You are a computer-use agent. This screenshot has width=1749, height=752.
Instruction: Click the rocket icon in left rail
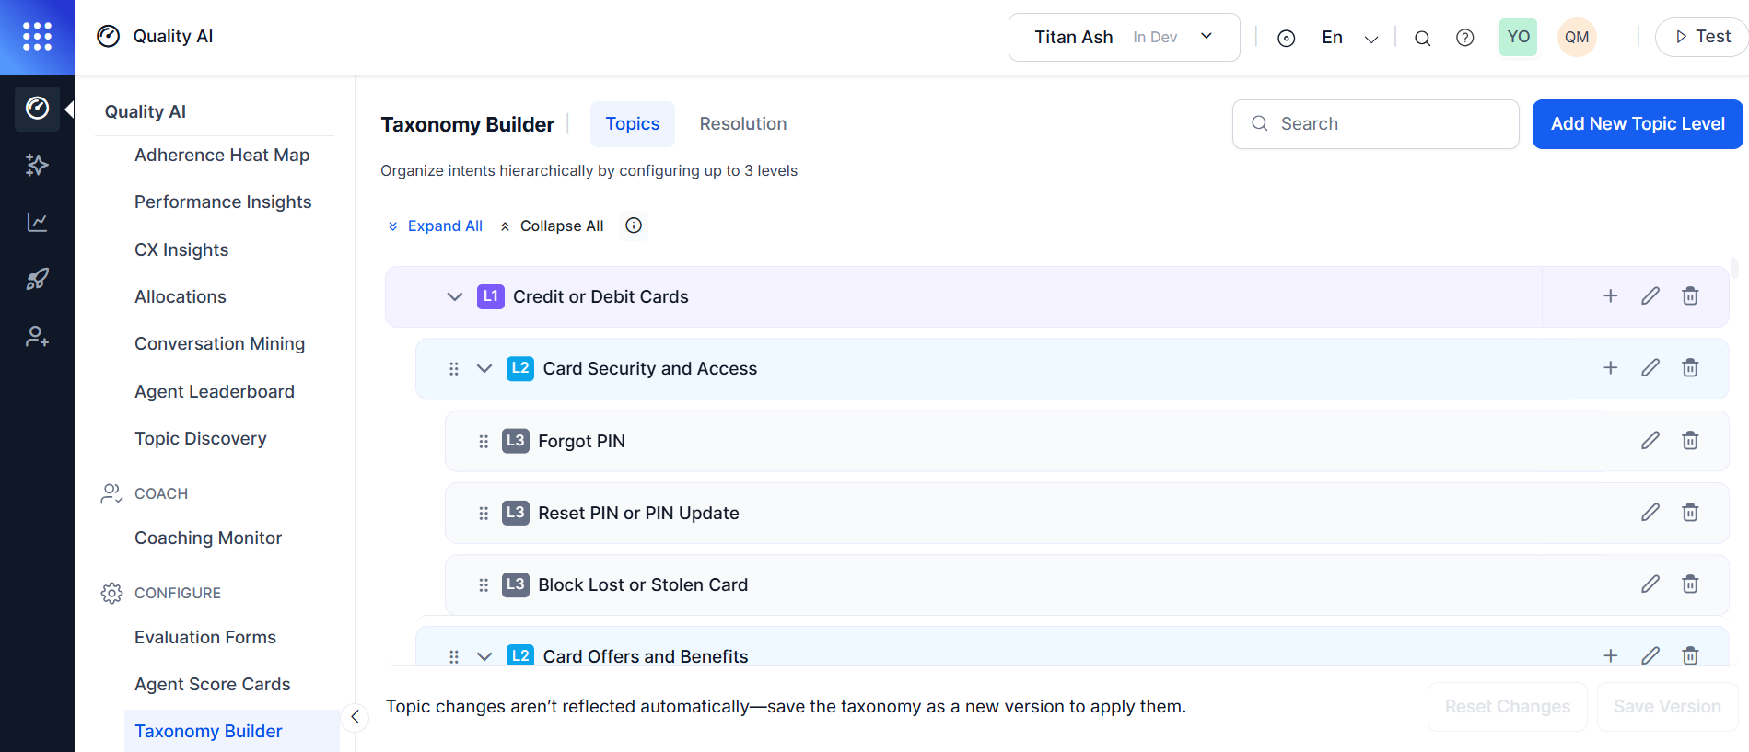coord(37,279)
